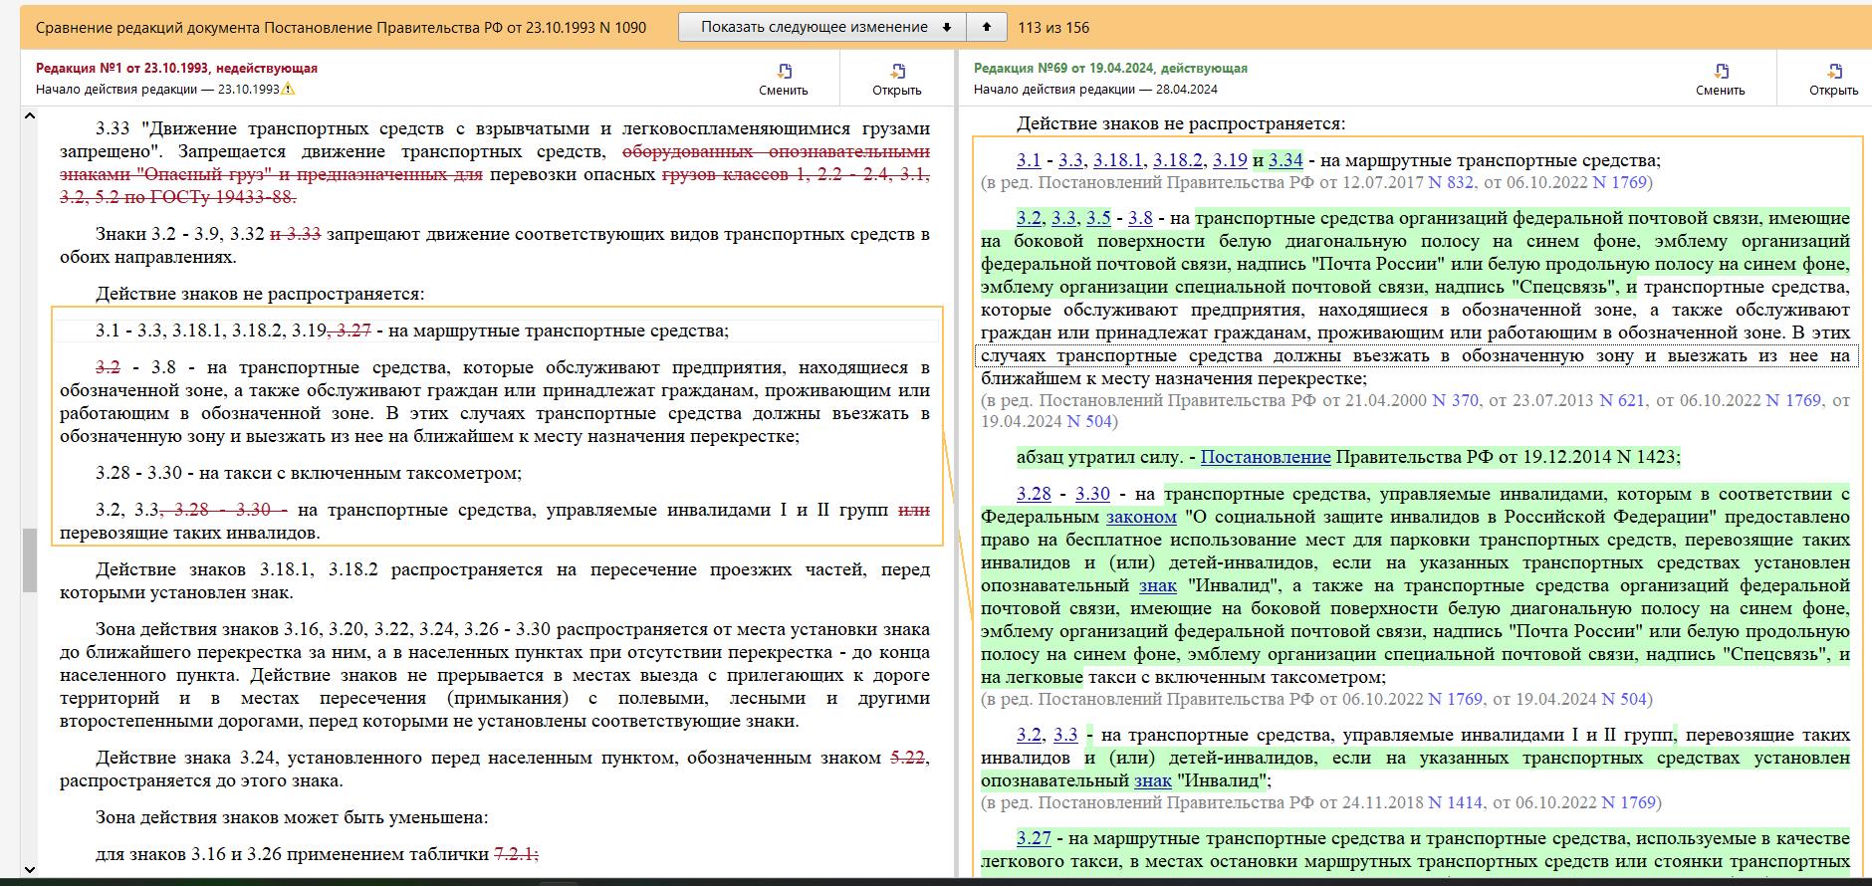Click title Редакция №69 от 19.04.2024, действующая
The width and height of the screenshot is (1872, 886).
click(1110, 68)
